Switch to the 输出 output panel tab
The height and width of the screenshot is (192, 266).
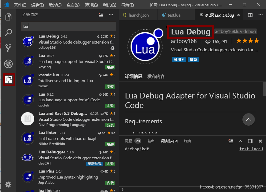click(x=151, y=141)
